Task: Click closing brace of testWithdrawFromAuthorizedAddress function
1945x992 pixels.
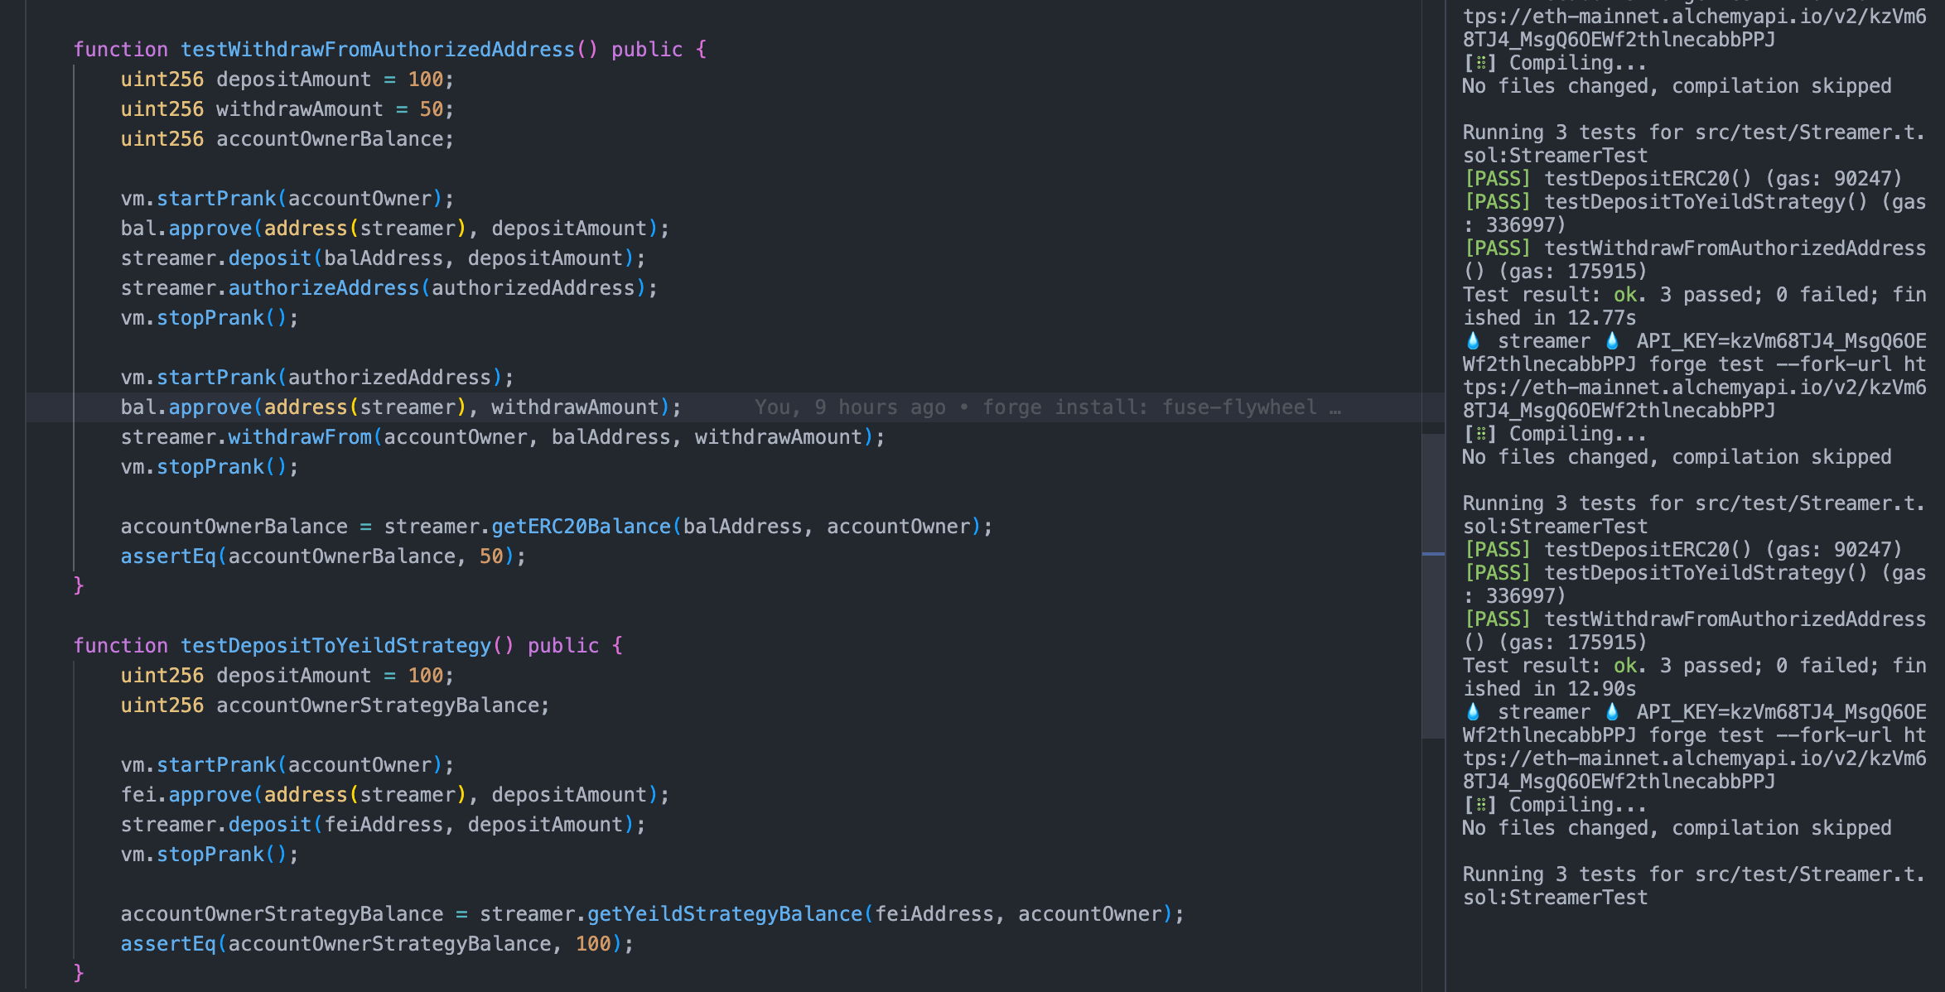Action: click(79, 586)
